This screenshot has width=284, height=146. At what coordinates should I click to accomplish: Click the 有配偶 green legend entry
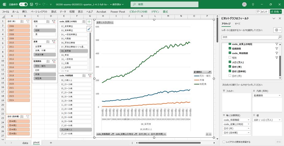tap(200, 84)
